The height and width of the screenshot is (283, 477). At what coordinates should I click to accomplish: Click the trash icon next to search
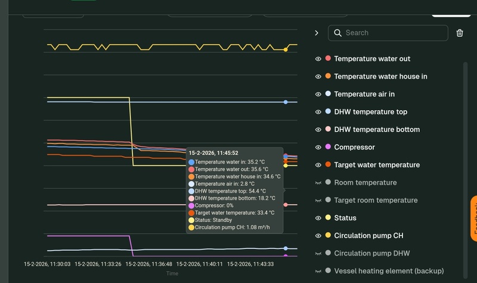(459, 33)
